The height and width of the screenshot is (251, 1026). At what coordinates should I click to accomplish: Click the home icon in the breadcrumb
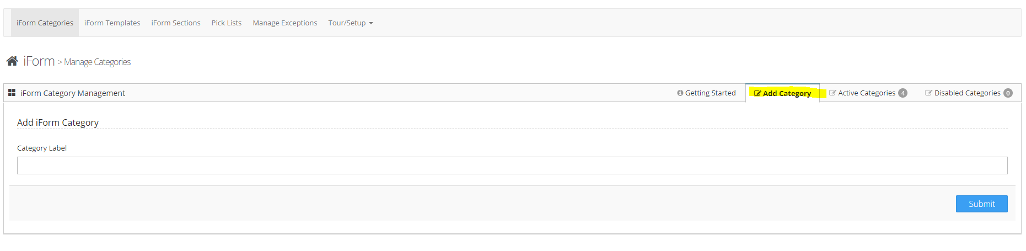point(12,61)
